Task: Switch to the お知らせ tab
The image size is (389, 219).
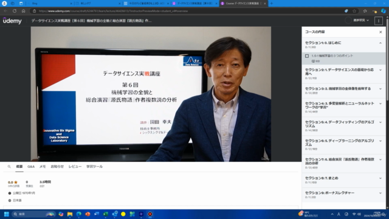Action: coord(57,167)
